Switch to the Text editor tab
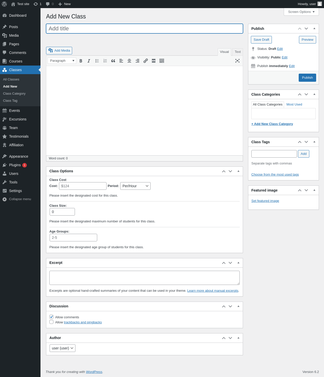Image resolution: width=324 pixels, height=377 pixels. [x=238, y=52]
